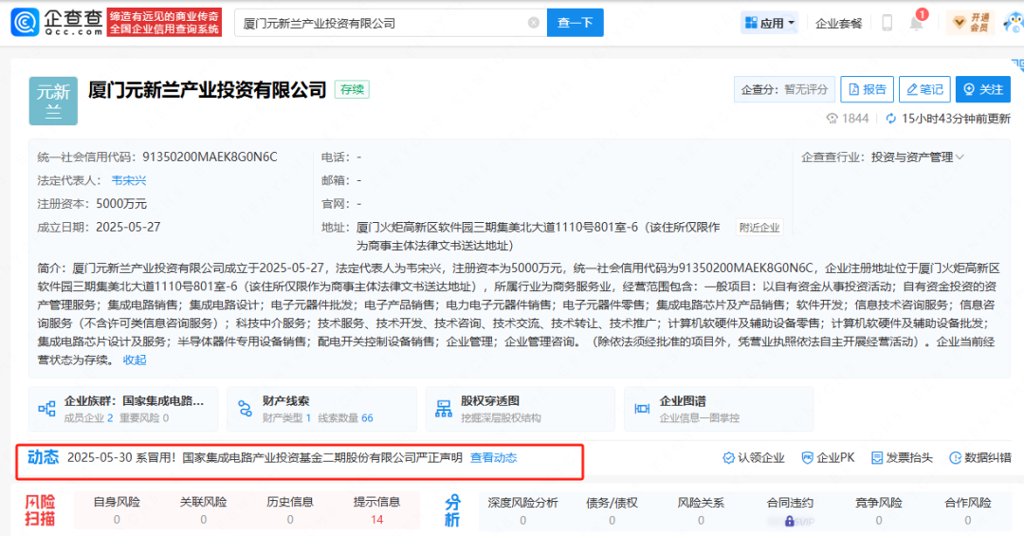Open the 企业族群 card icon
1024x536 pixels.
(46, 409)
